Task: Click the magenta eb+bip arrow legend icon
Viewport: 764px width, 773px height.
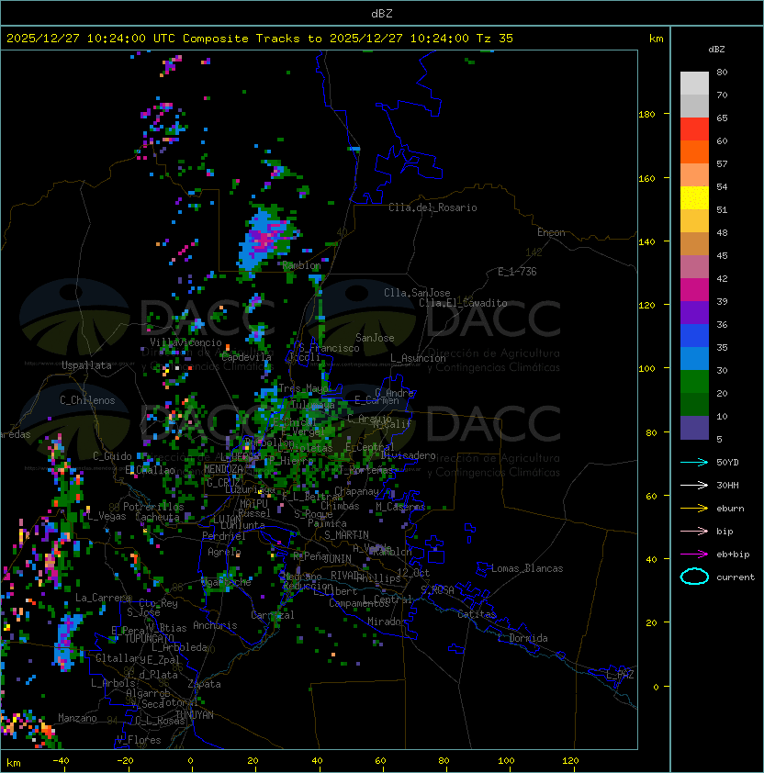Action: (694, 555)
